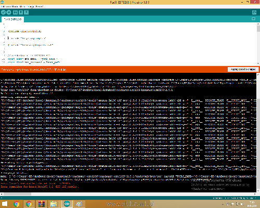Show hidden system tray icons
Viewport: 260px width, 208px height.
[223, 204]
